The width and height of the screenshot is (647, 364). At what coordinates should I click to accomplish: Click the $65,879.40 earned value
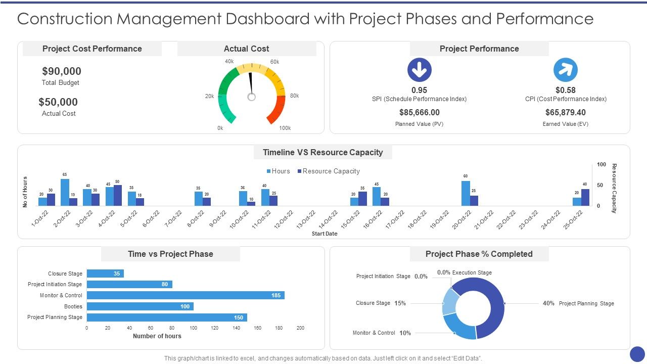pyautogui.click(x=566, y=112)
